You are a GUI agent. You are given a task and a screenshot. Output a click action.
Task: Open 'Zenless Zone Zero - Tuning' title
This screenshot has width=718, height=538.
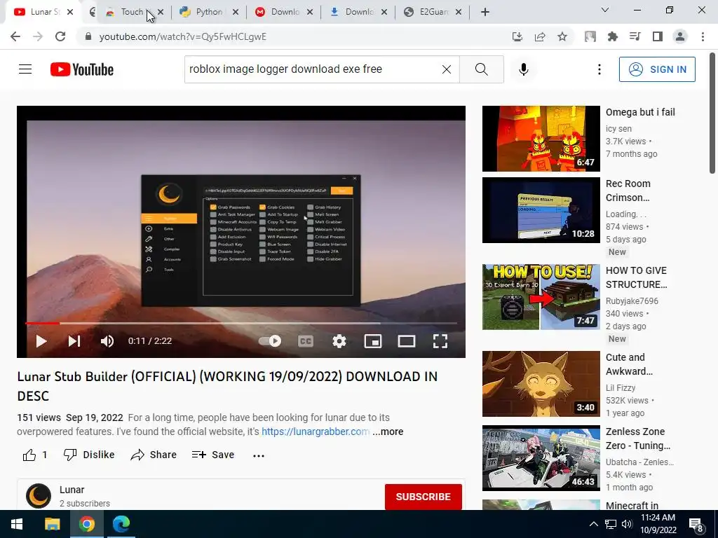pos(637,439)
